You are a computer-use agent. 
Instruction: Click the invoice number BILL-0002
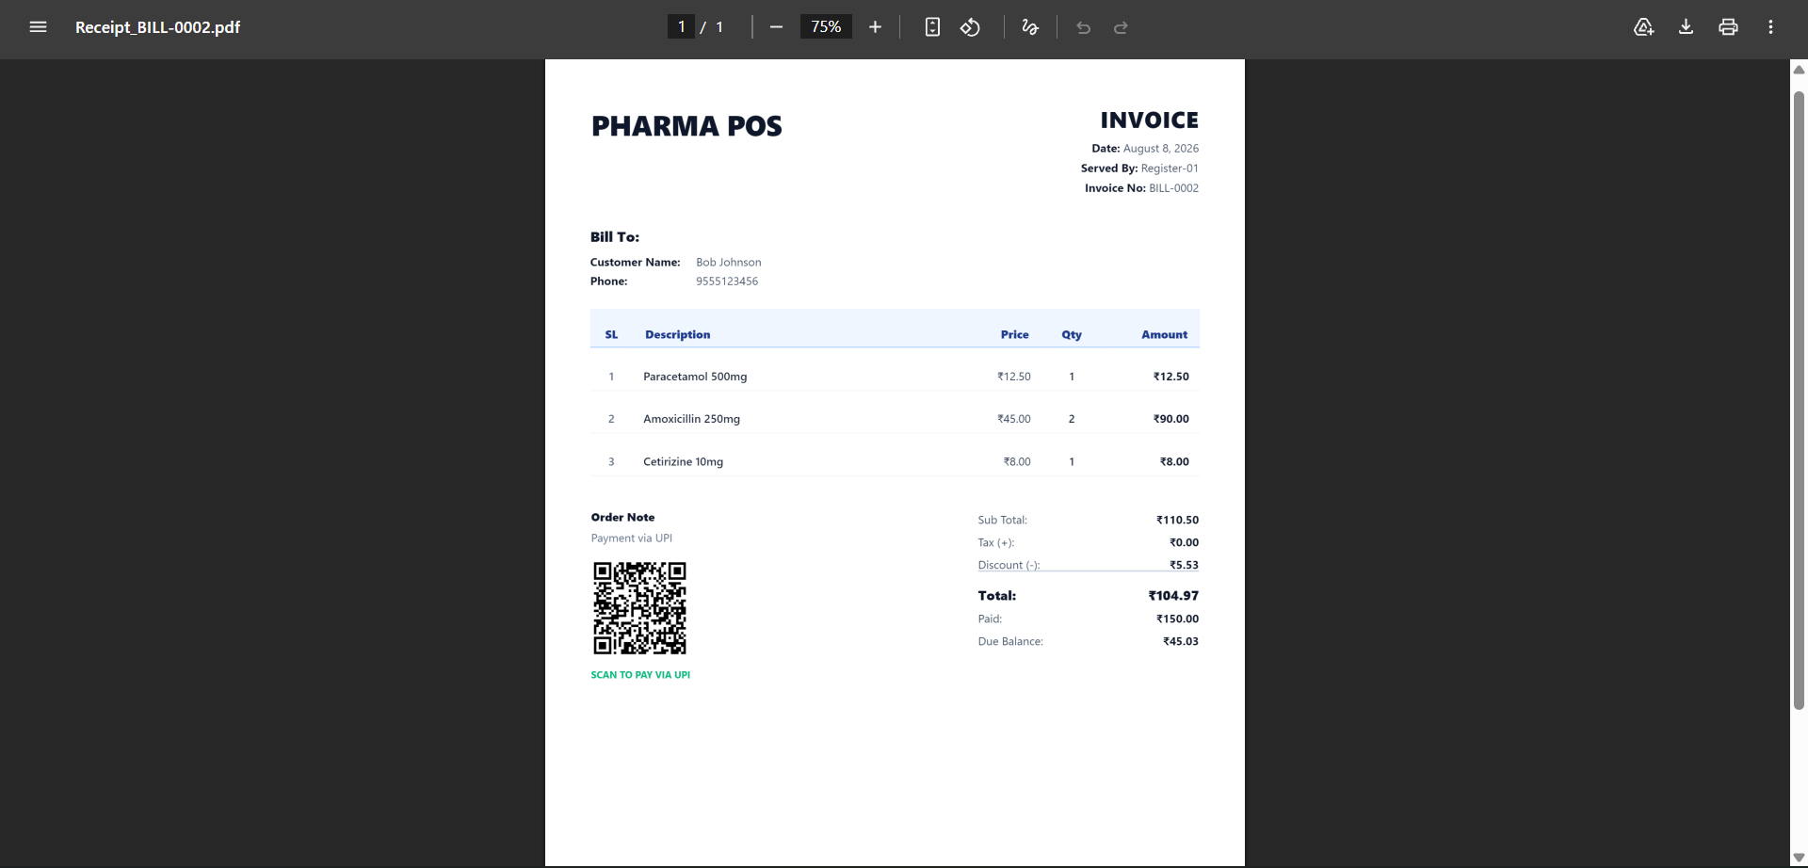coord(1173,188)
